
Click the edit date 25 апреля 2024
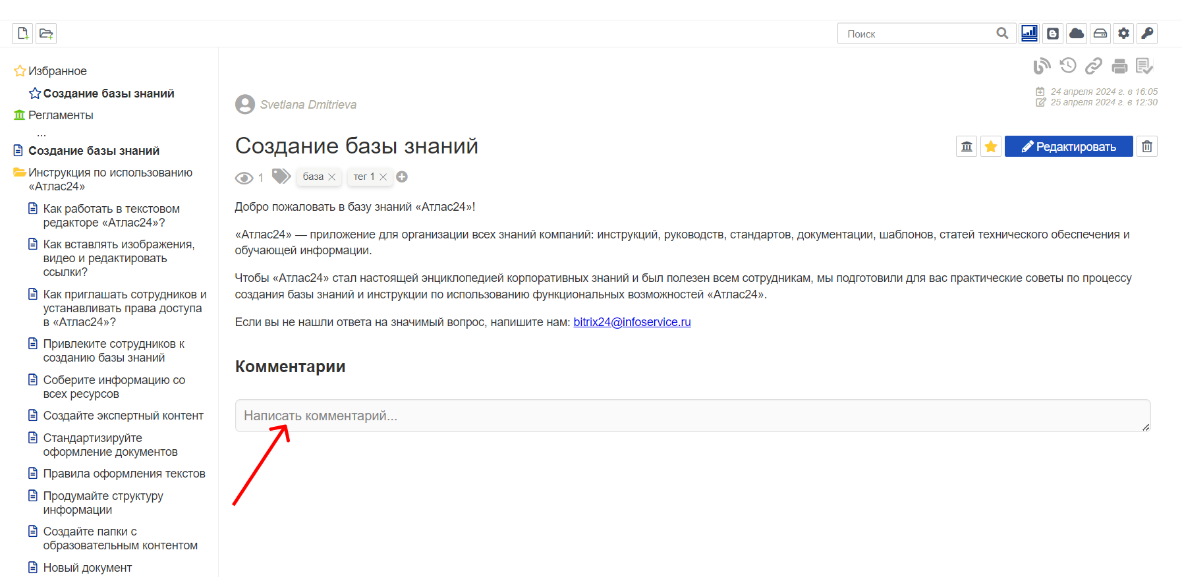1104,102
